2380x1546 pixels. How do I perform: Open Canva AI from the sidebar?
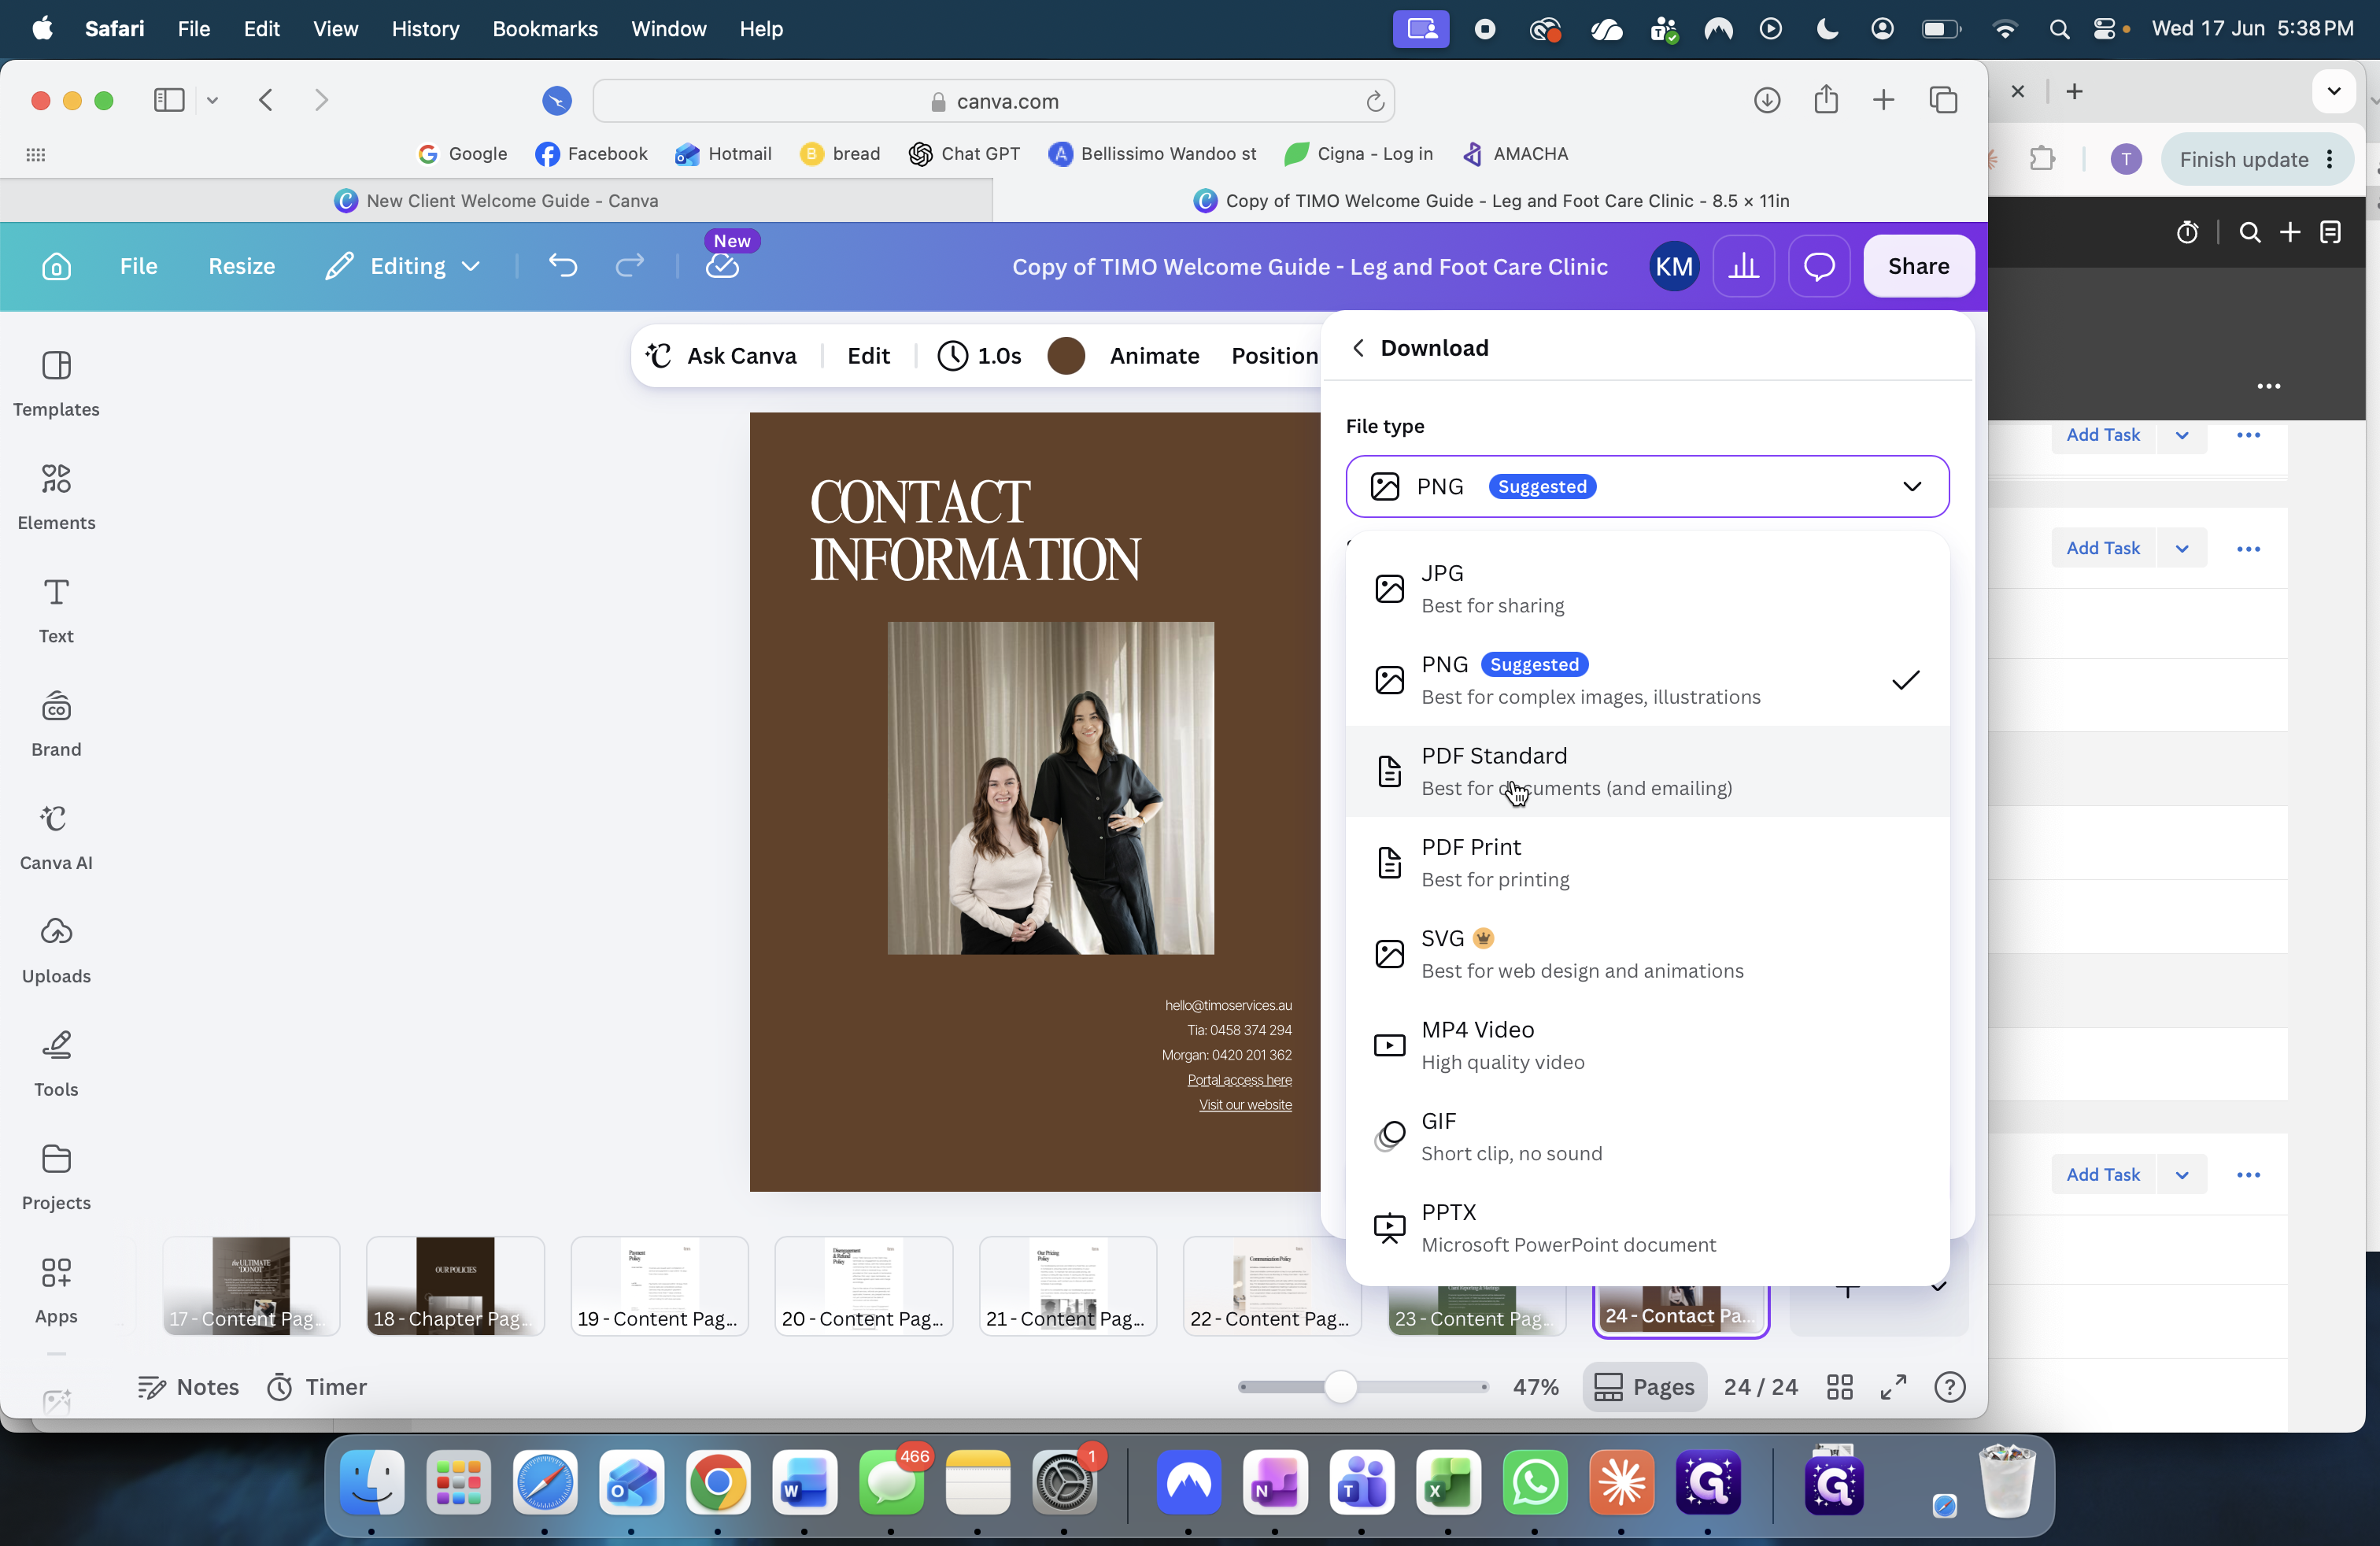pyautogui.click(x=56, y=836)
